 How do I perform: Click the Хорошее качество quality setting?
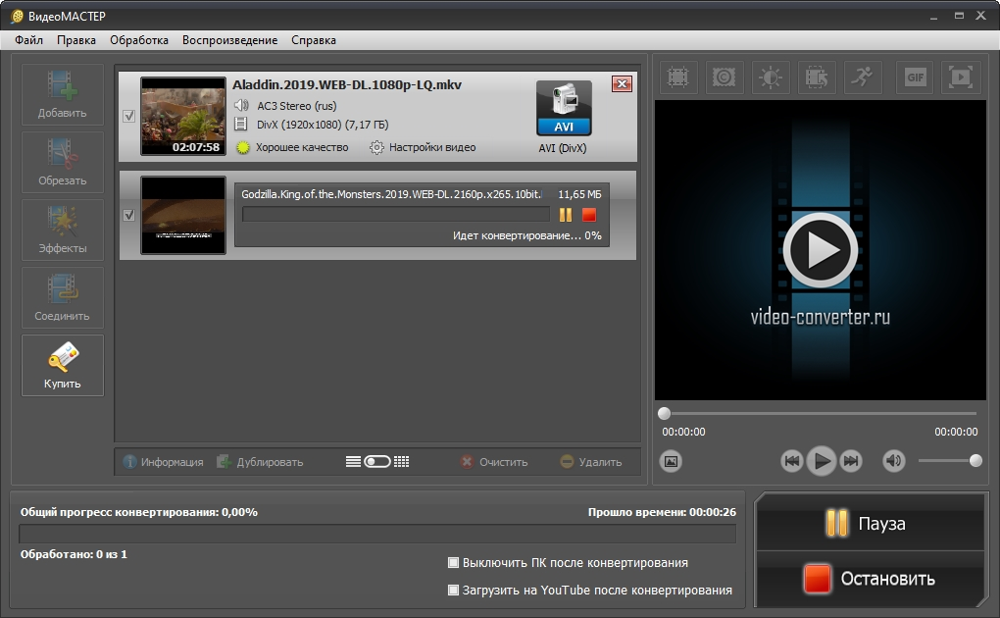pyautogui.click(x=293, y=147)
